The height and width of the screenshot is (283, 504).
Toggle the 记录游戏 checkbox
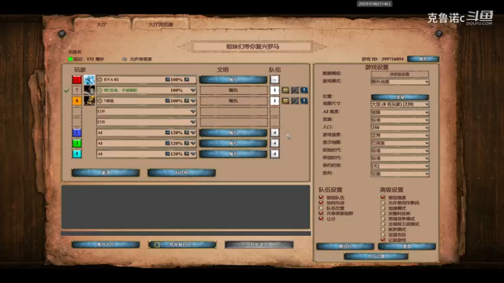pos(383,240)
